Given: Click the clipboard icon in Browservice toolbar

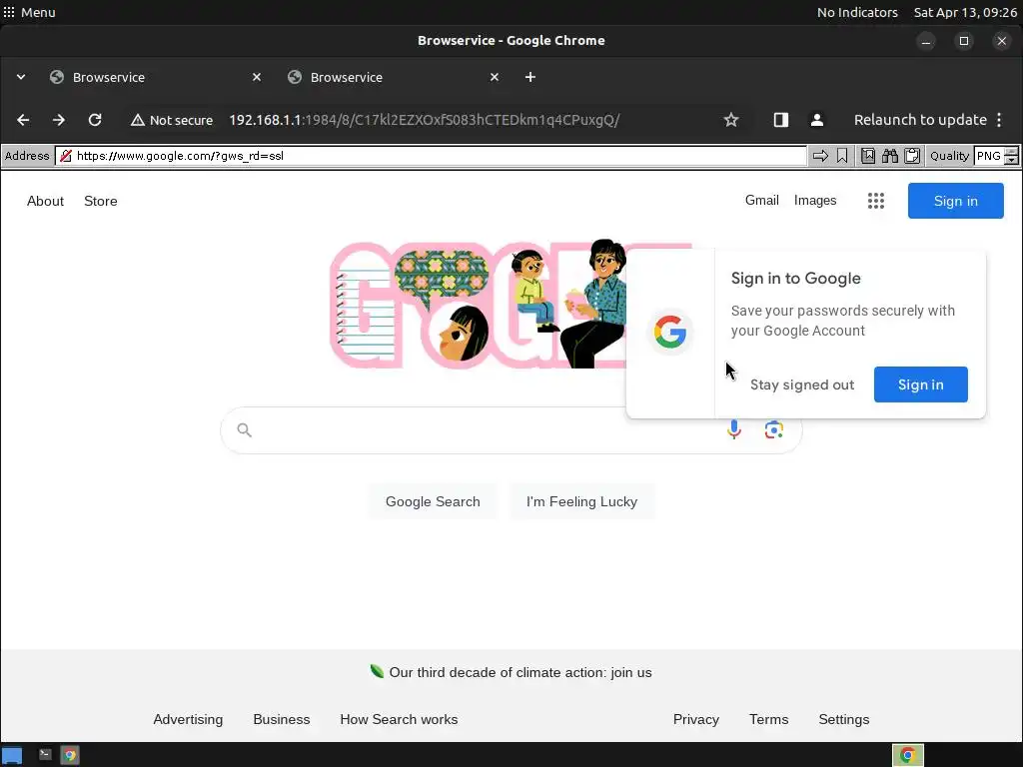Looking at the screenshot, I should click(912, 156).
